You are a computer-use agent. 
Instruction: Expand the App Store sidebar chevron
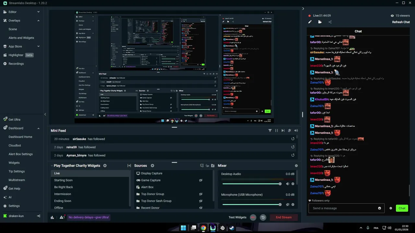pos(38,46)
